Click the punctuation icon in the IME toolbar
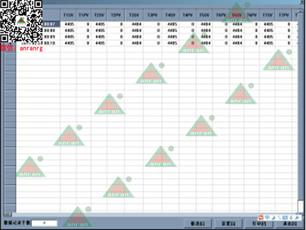 (x=279, y=218)
